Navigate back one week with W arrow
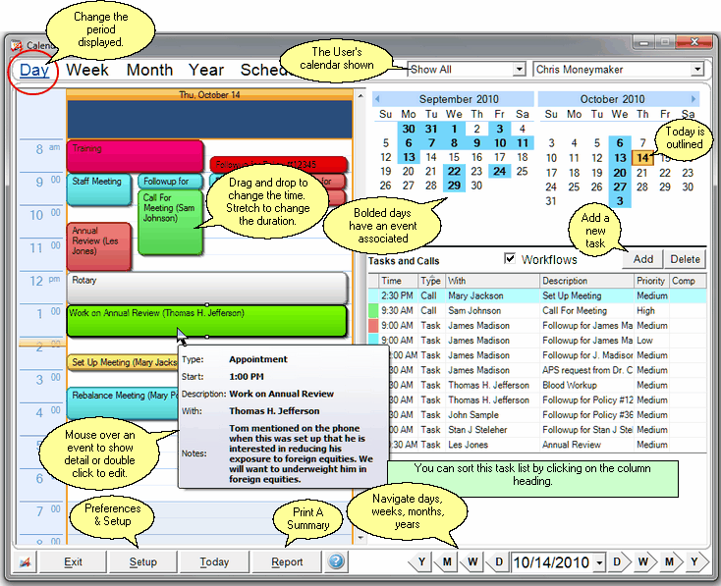 (x=472, y=562)
